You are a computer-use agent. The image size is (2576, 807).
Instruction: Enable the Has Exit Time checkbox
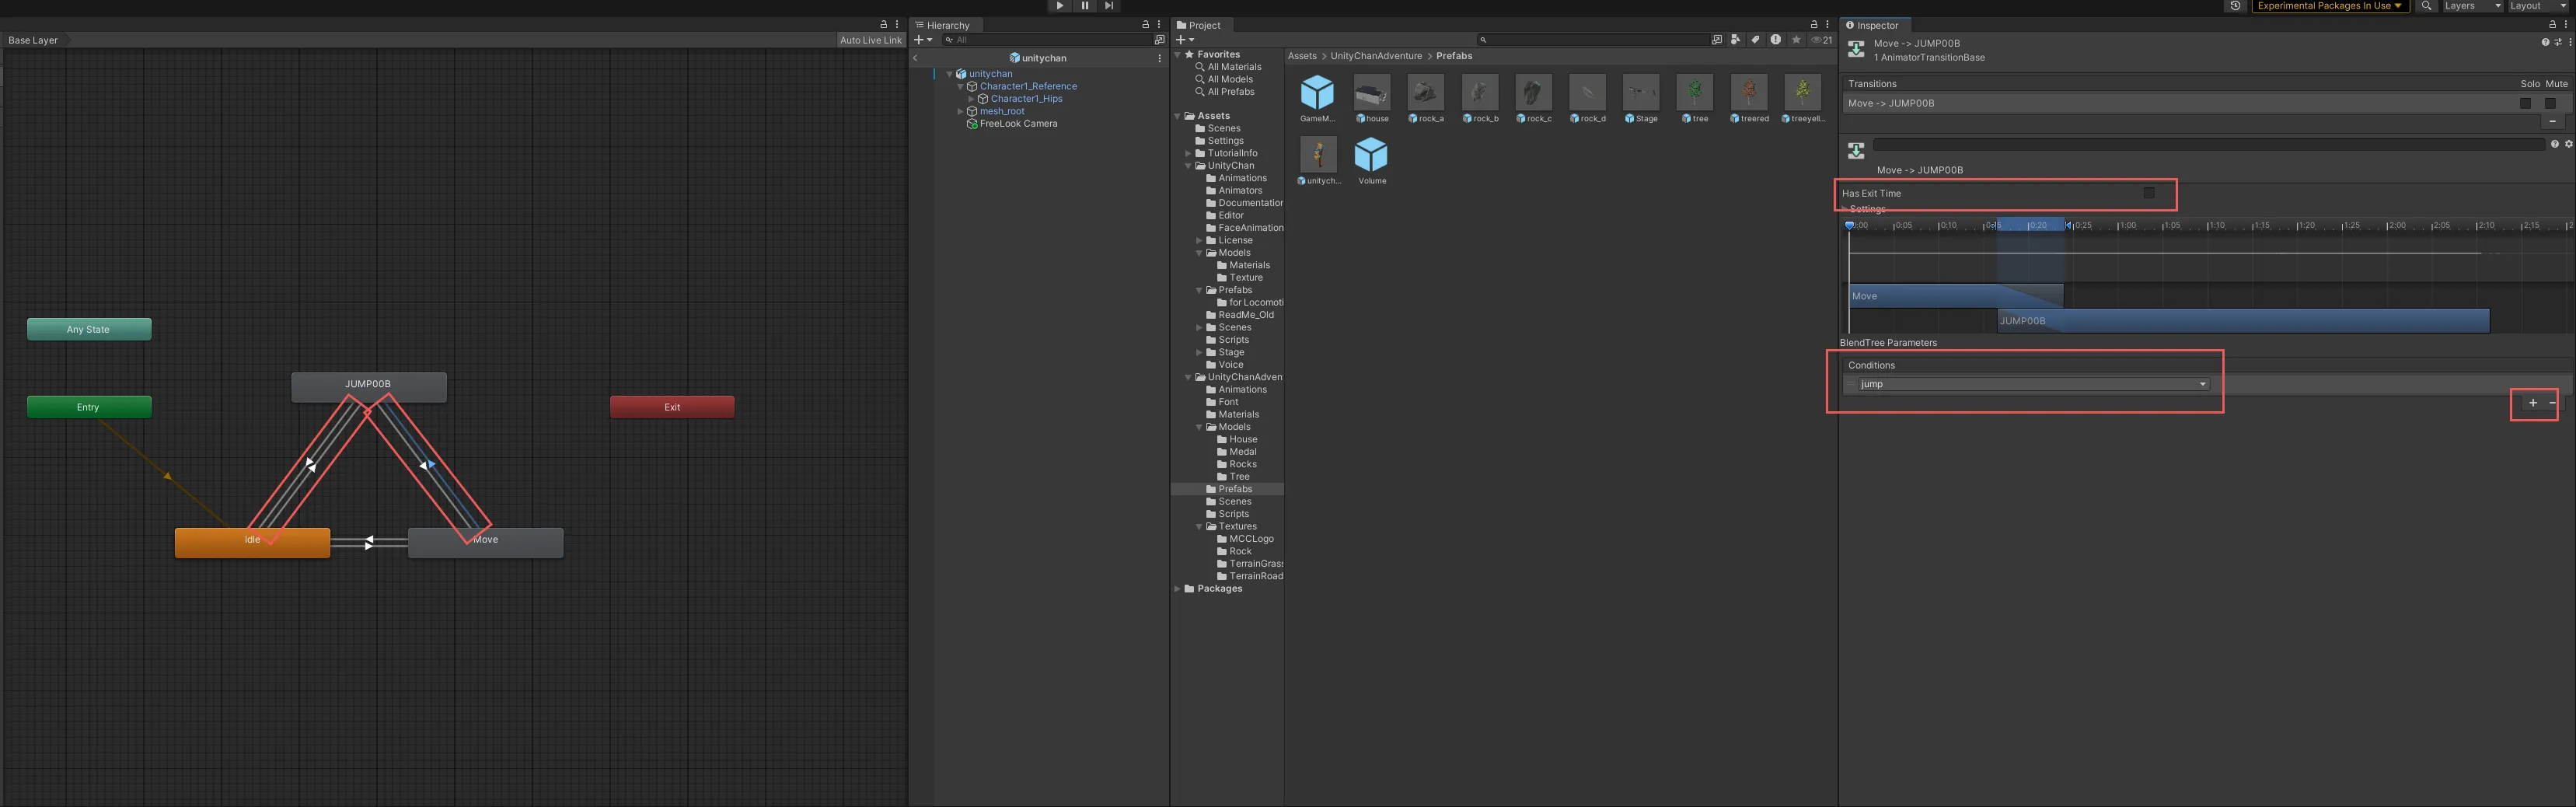point(2149,193)
